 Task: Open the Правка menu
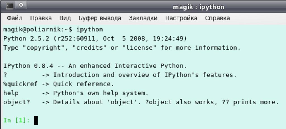(41, 18)
